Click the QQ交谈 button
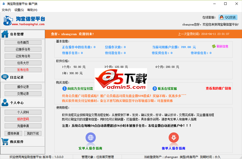242x159 pixels. point(228,17)
